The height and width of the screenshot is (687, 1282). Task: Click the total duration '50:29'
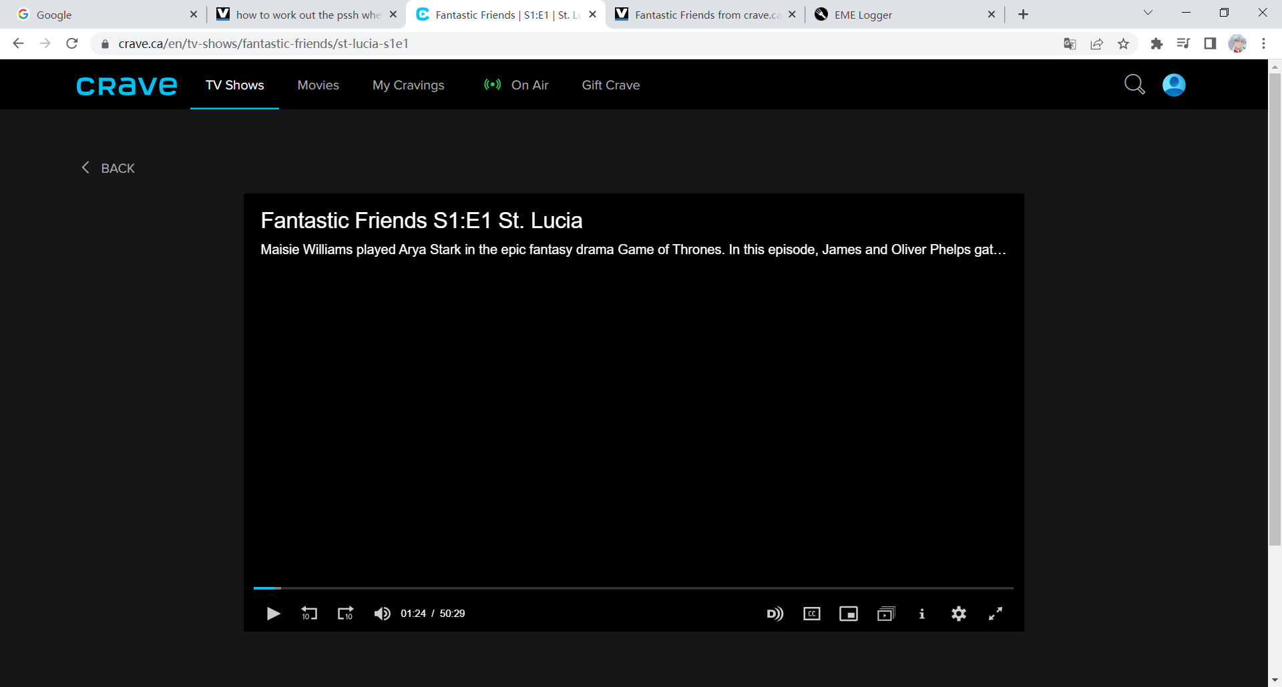452,614
